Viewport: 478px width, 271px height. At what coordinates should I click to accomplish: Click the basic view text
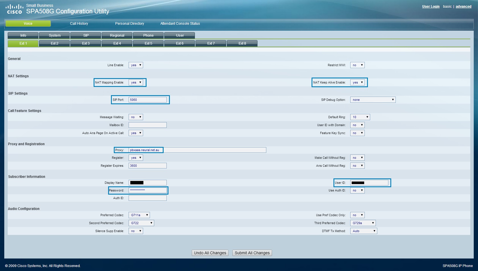447,7
